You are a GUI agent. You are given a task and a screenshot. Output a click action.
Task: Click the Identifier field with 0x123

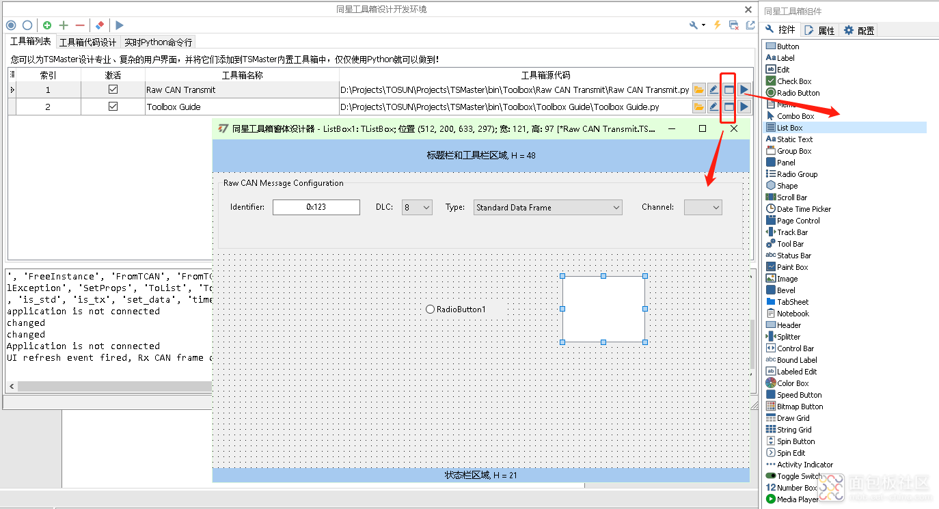click(x=316, y=207)
